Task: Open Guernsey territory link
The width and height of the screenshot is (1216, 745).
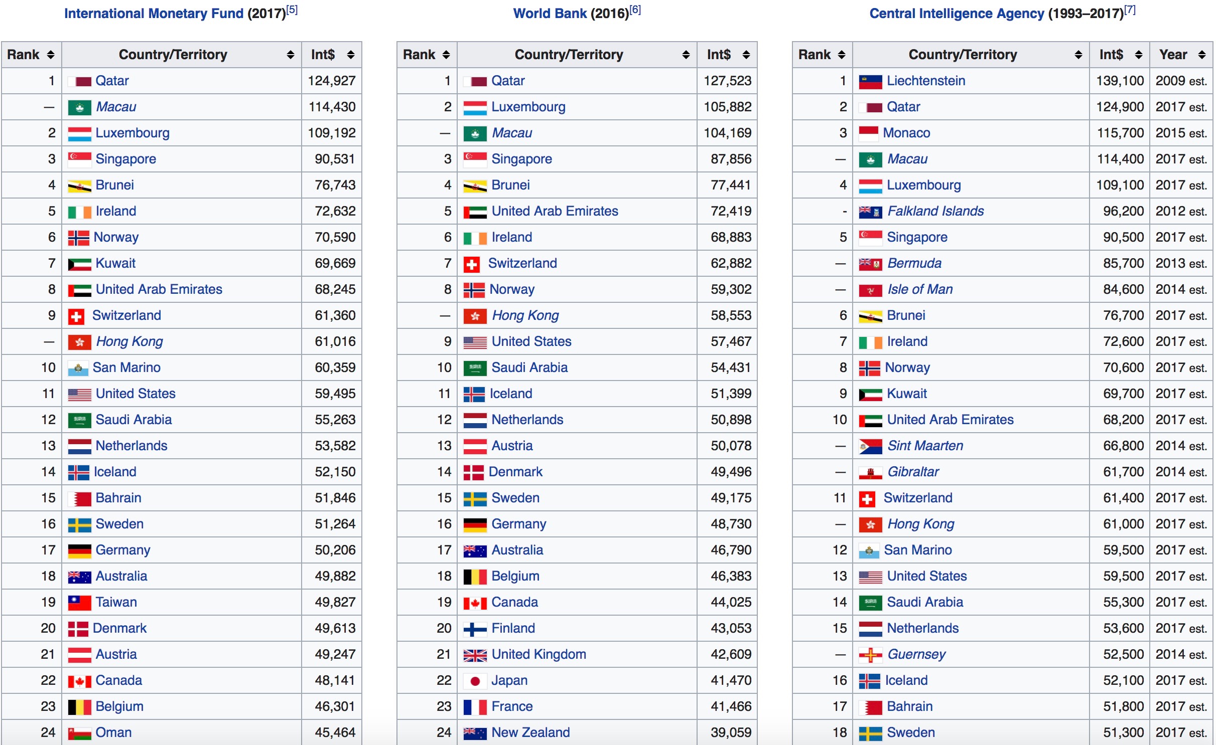Action: coord(916,654)
